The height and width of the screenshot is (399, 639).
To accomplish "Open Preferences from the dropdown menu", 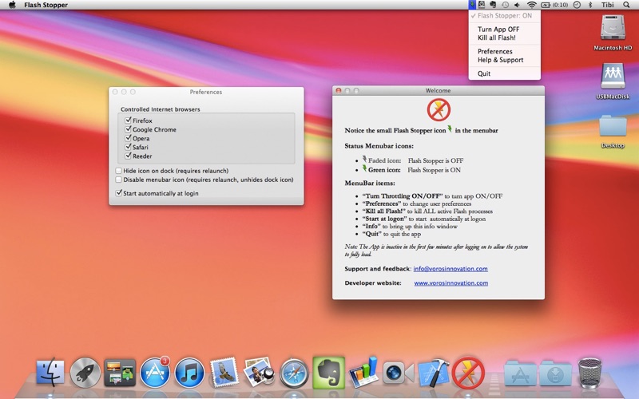I will tap(494, 51).
